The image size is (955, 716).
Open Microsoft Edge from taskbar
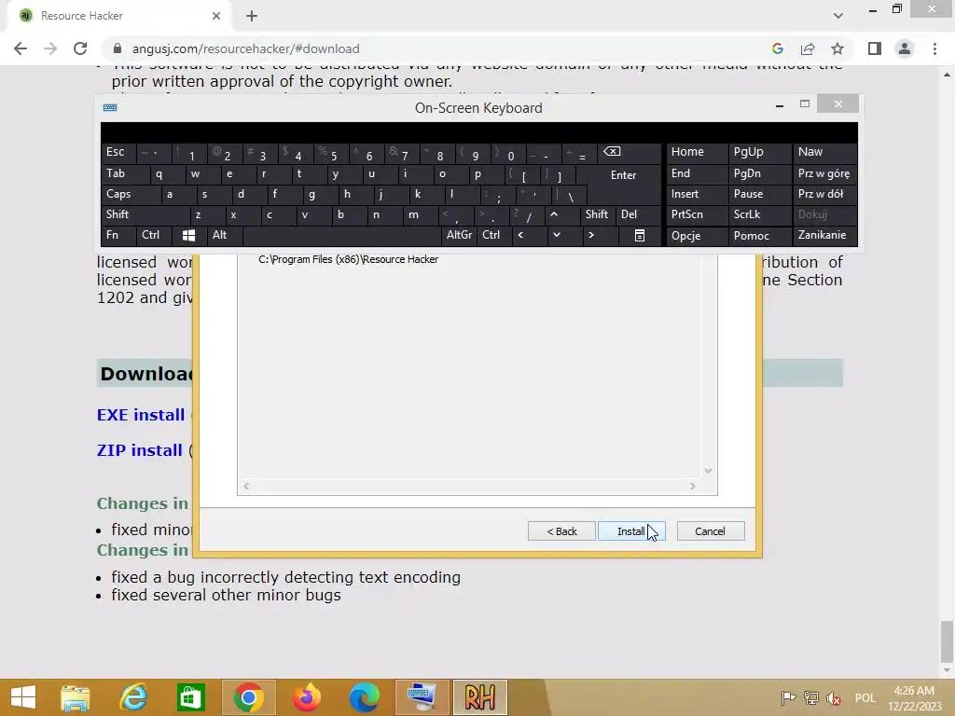coord(365,697)
